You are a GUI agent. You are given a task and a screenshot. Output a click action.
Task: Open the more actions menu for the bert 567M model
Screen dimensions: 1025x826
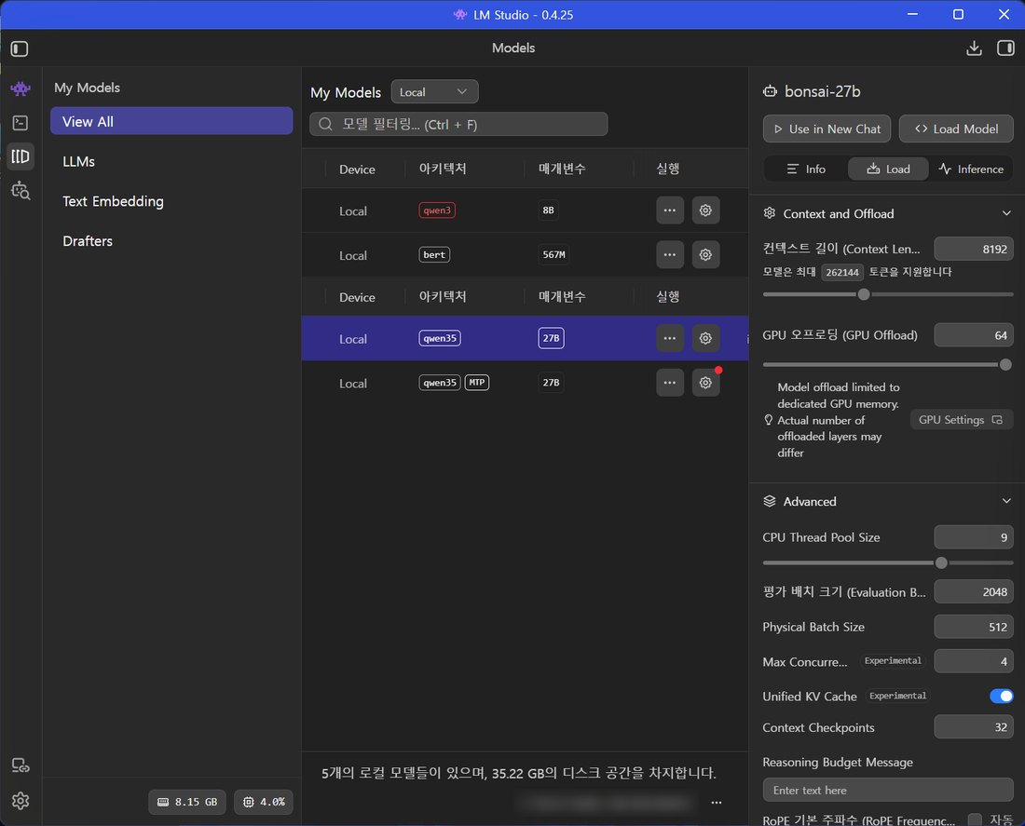669,255
